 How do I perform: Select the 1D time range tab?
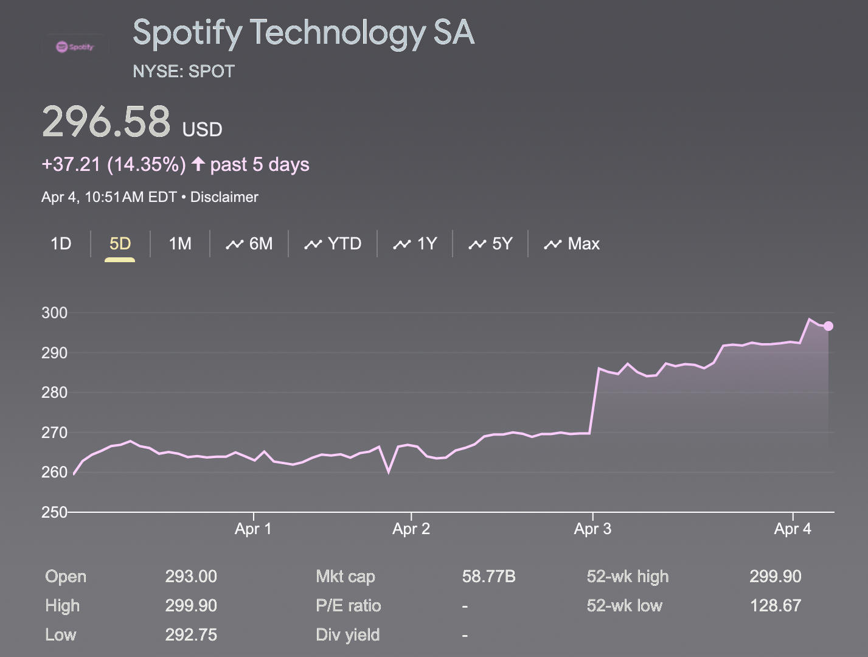click(x=61, y=244)
